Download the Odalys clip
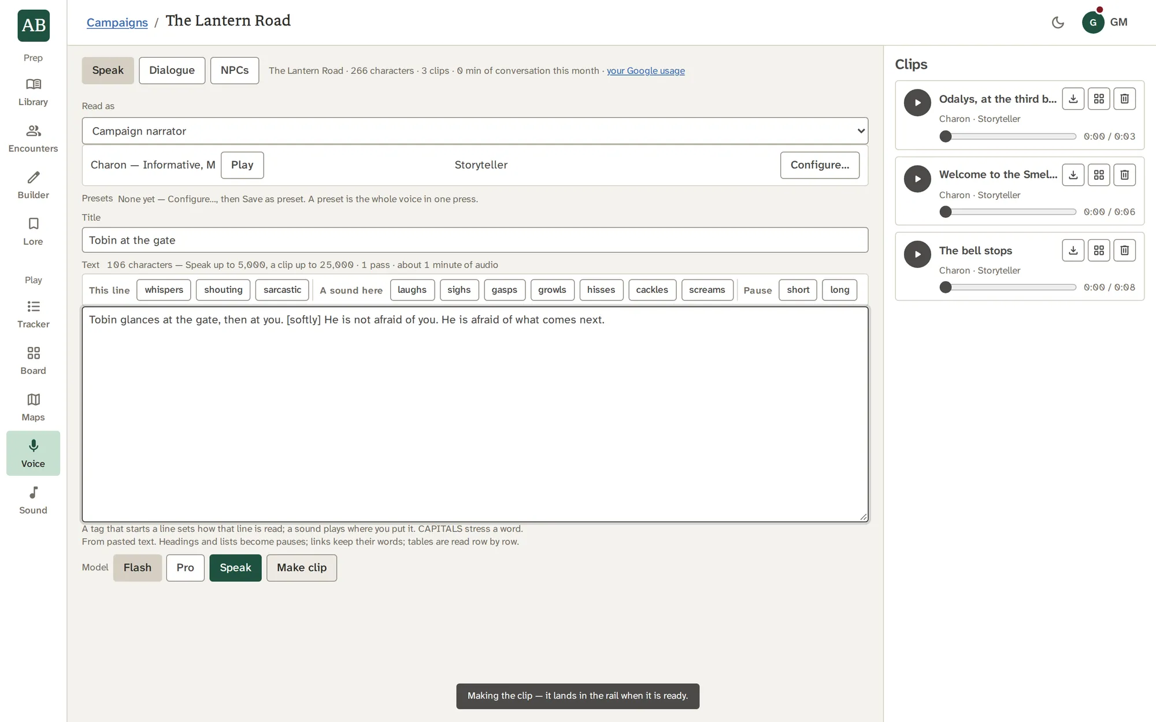The width and height of the screenshot is (1156, 722). coord(1073,99)
